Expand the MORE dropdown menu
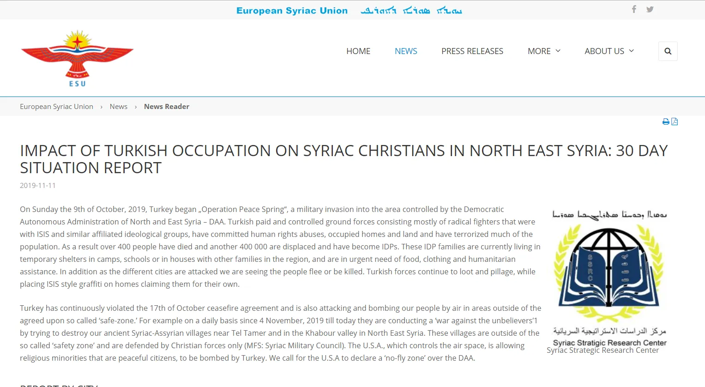Viewport: 705px width, 387px height. coord(544,51)
